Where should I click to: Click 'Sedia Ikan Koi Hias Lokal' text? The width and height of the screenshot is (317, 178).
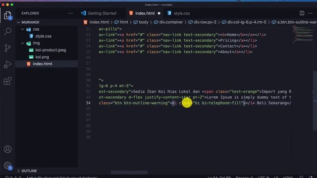162,91
